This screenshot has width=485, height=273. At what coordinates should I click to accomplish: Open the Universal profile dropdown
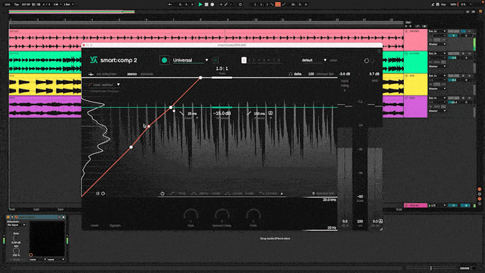tap(206, 60)
